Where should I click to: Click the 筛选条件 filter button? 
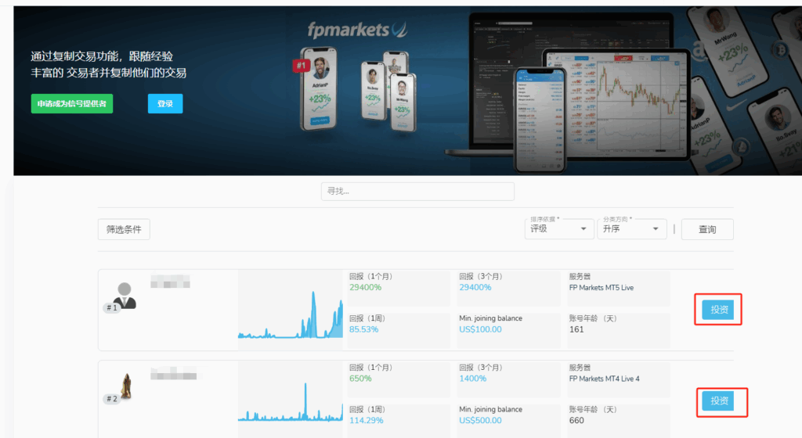pyautogui.click(x=124, y=229)
